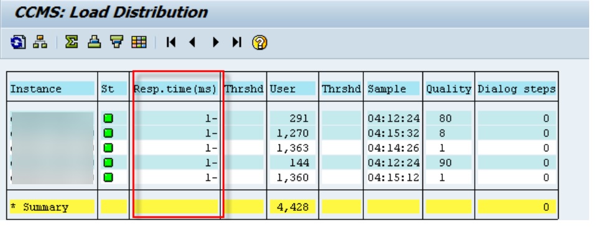
Task: Select the Instance column header
Action: pyautogui.click(x=52, y=89)
